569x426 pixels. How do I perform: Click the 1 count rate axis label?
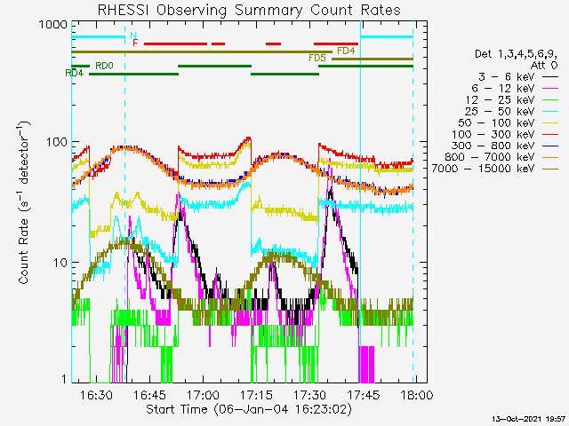pyautogui.click(x=65, y=379)
